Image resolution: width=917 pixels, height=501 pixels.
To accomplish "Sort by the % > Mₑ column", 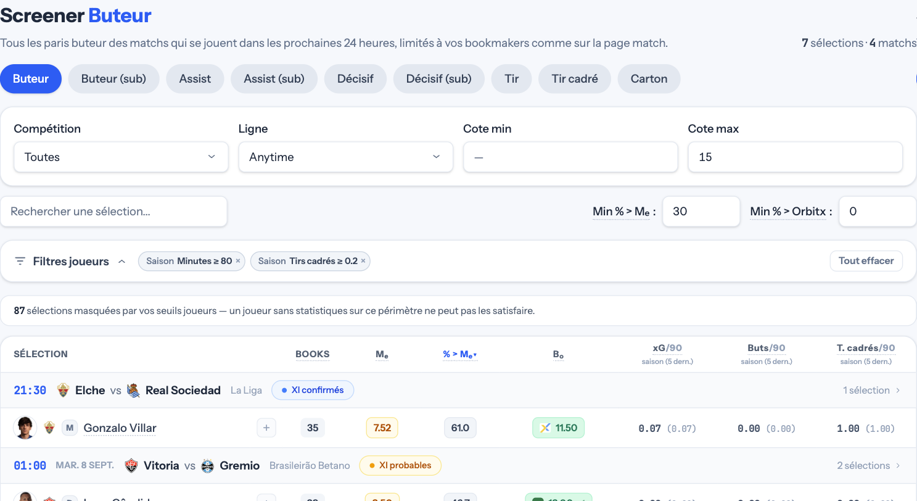I will tap(460, 354).
